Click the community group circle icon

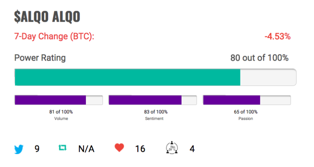click(x=172, y=148)
